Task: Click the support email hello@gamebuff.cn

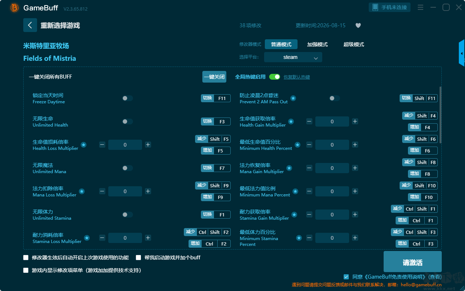Action: (421, 285)
